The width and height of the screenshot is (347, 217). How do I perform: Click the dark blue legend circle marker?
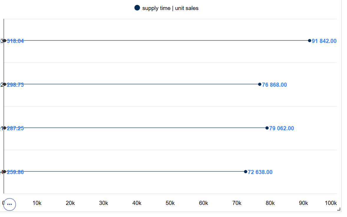[x=137, y=8]
